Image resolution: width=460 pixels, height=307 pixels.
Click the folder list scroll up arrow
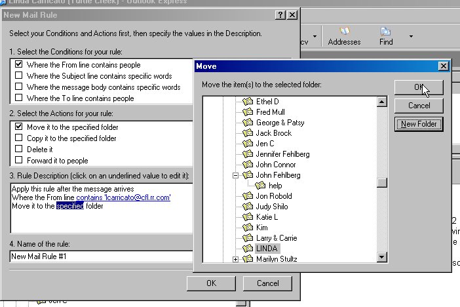tap(381, 102)
